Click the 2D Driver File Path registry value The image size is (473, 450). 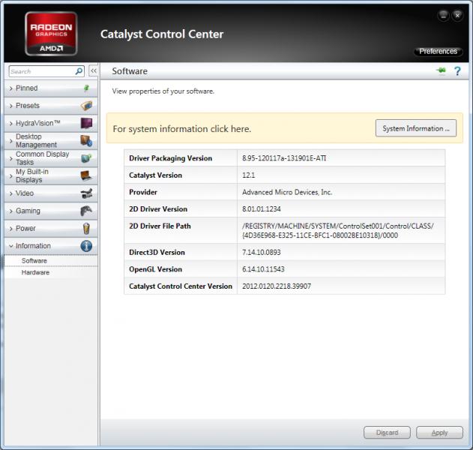338,230
